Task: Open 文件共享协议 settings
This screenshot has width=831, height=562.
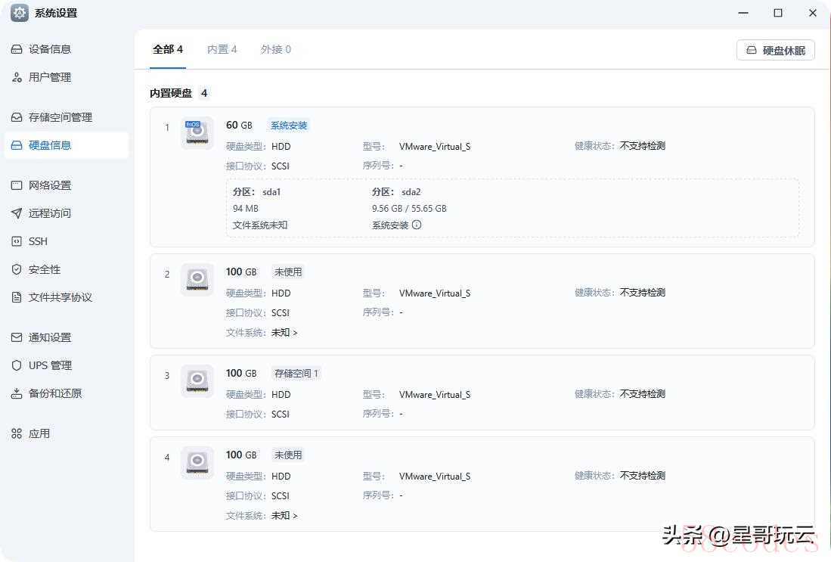Action: pos(60,297)
